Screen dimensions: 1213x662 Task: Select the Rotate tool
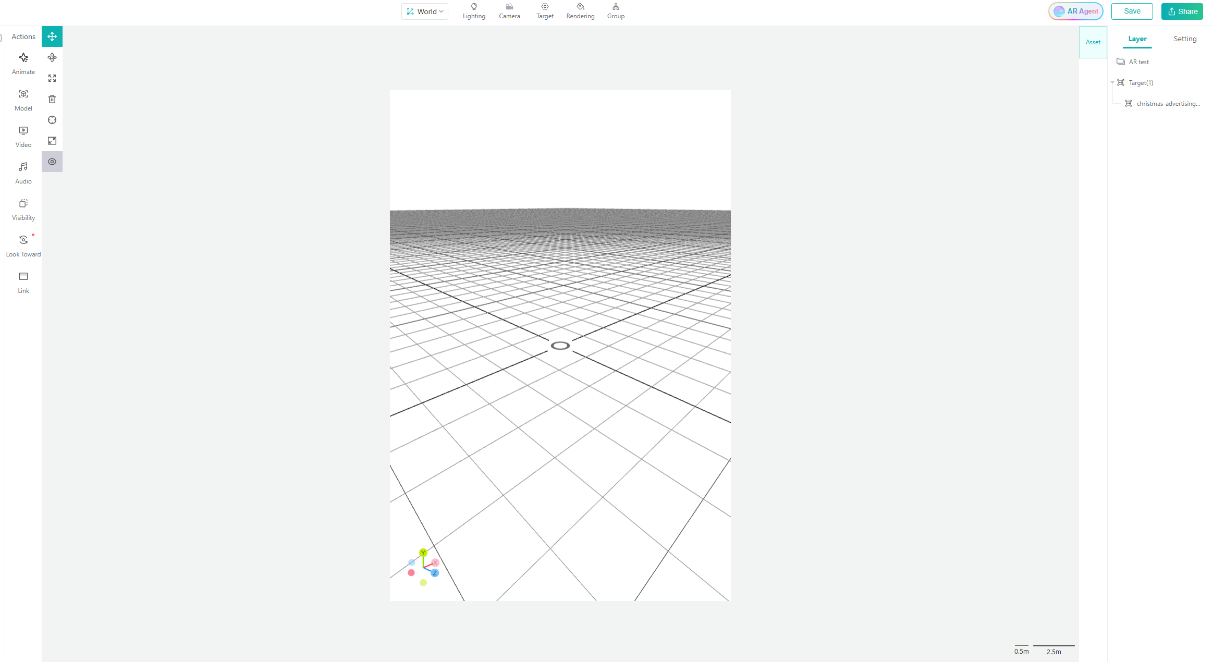pyautogui.click(x=52, y=57)
